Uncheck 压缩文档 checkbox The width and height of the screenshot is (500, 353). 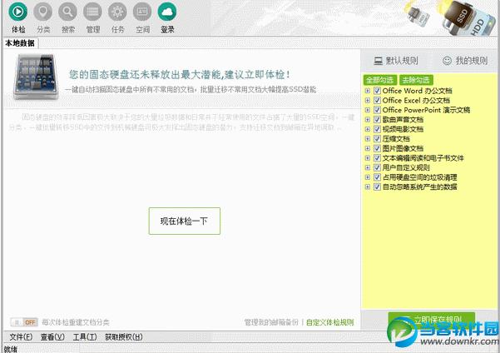click(377, 138)
